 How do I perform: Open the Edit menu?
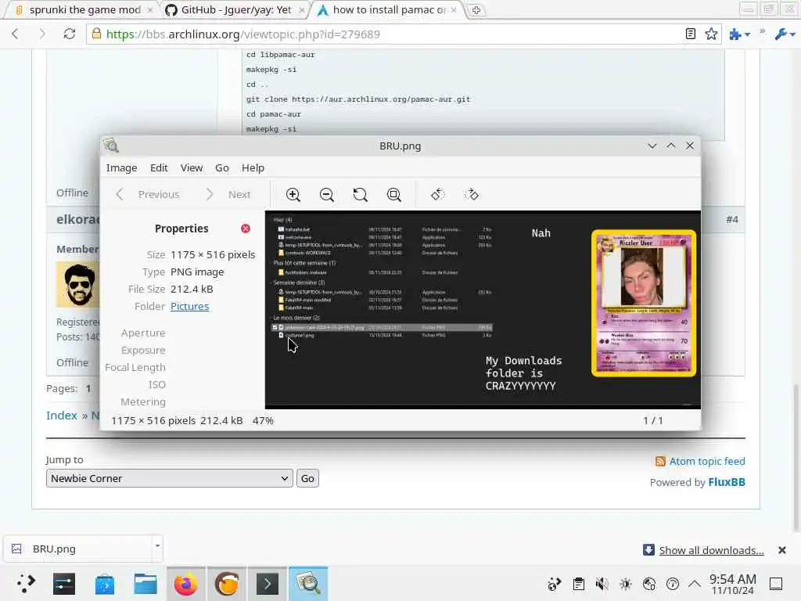(x=159, y=168)
